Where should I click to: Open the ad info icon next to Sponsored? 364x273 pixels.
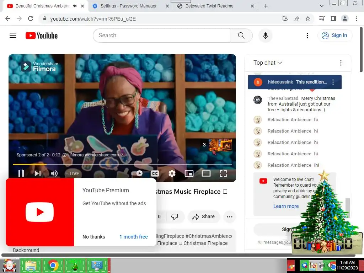coord(65,155)
